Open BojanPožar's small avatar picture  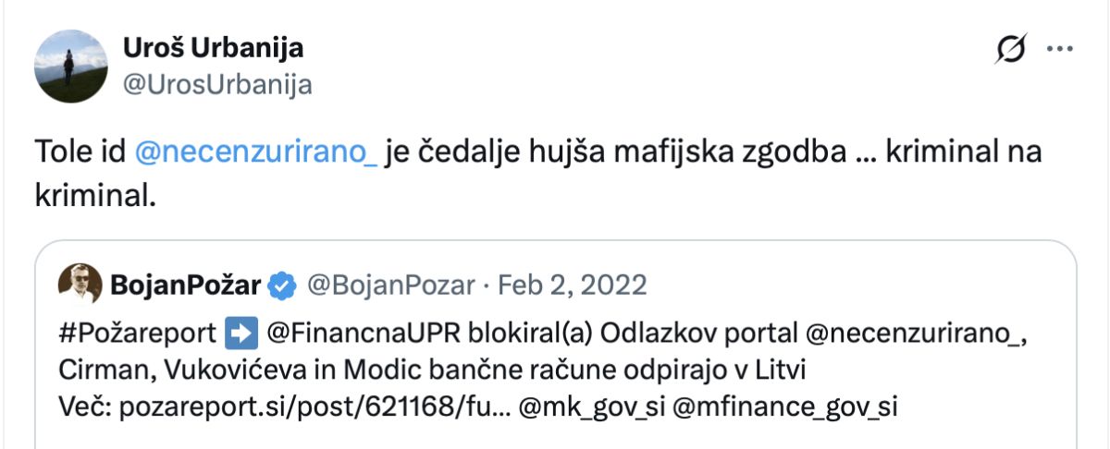[x=80, y=285]
